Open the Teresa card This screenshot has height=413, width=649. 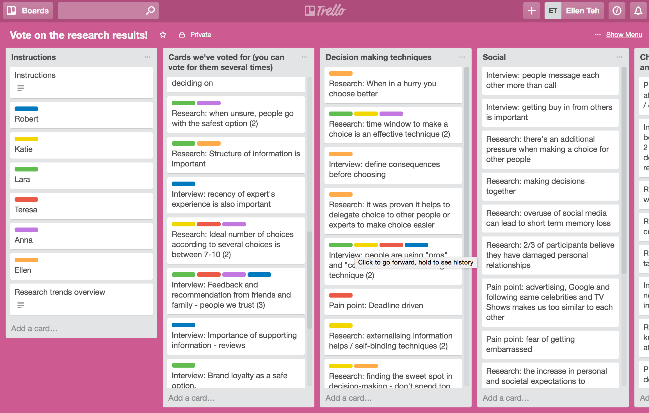click(x=81, y=206)
